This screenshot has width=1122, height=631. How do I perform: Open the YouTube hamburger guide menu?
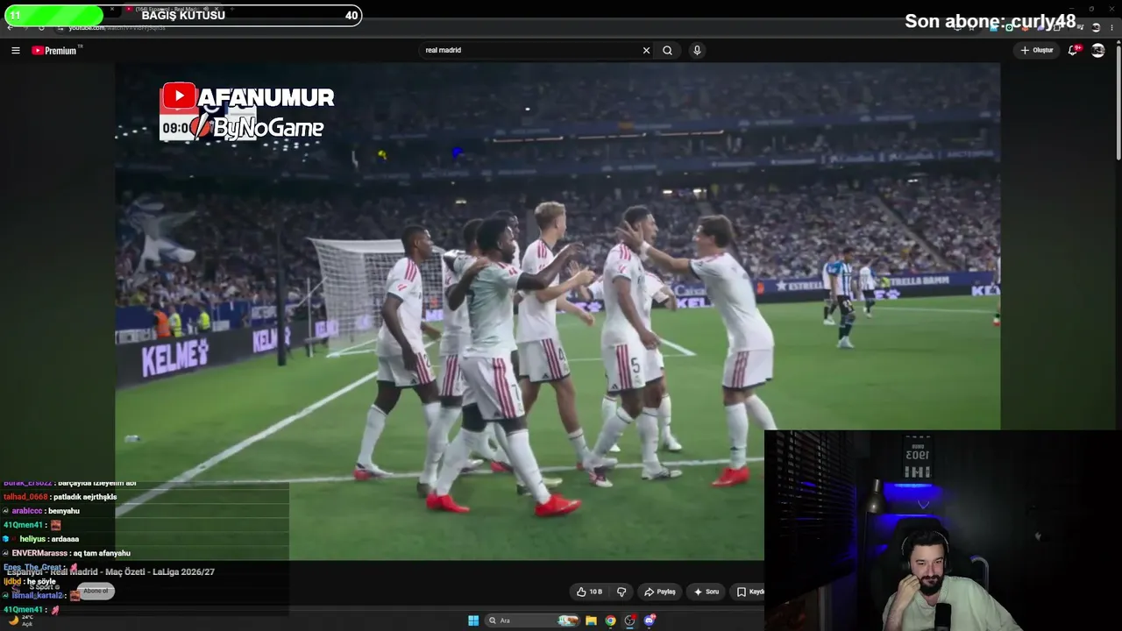(x=15, y=51)
